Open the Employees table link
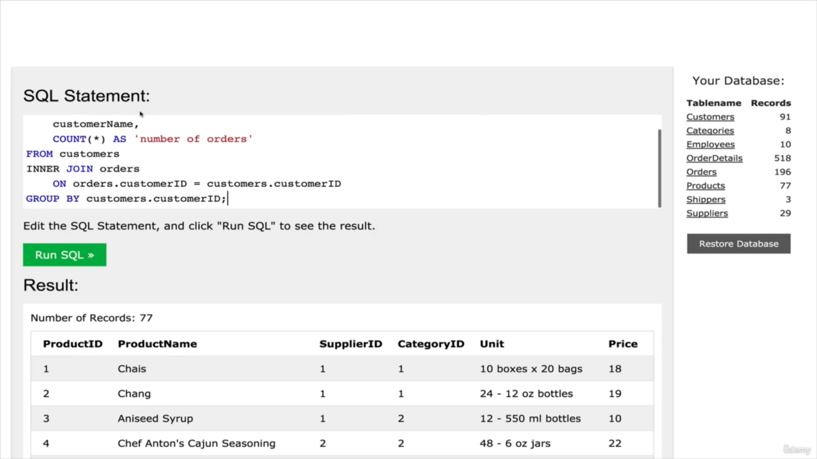Viewport: 817px width, 459px height. [x=710, y=144]
